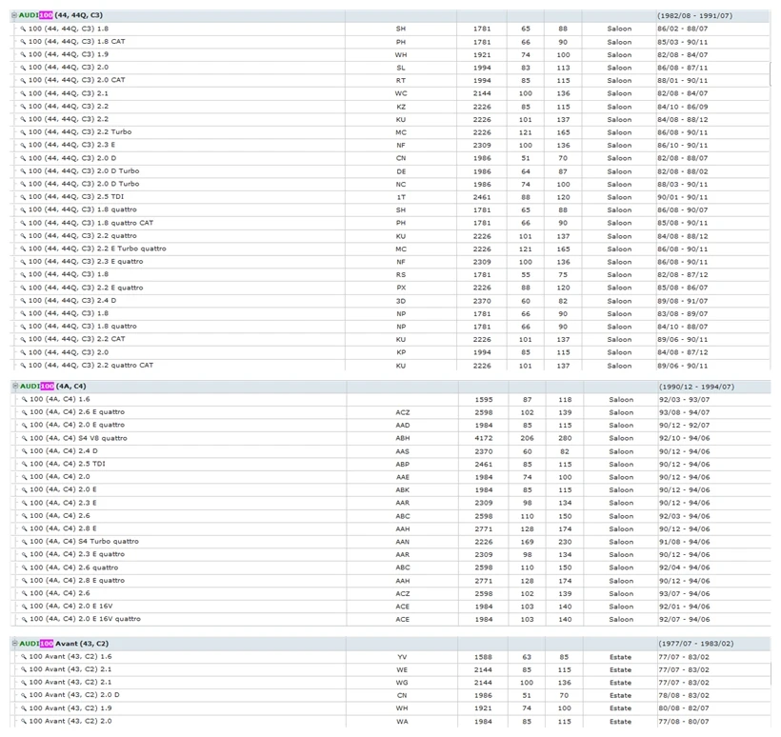781x737 pixels.
Task: Select model 100 (4A, C4) 2.3 E quattro
Action: pos(77,554)
